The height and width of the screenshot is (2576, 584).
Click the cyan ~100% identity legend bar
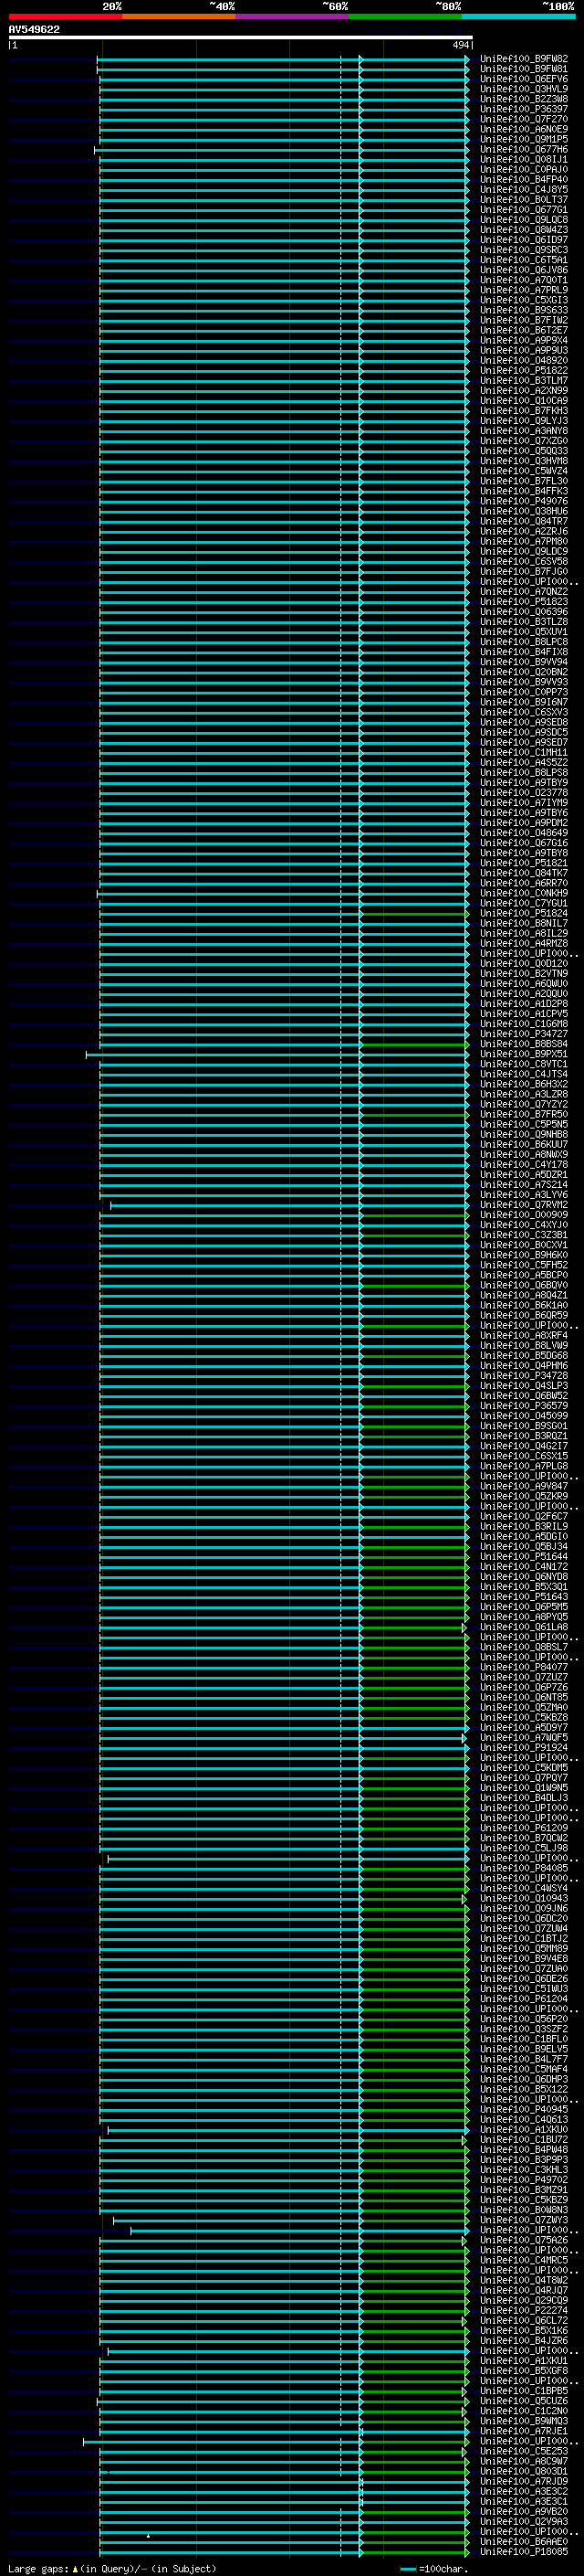tap(518, 16)
